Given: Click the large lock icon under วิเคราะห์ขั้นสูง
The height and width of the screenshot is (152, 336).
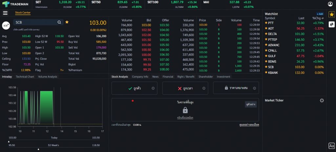Looking at the screenshot, I should click(185, 110).
